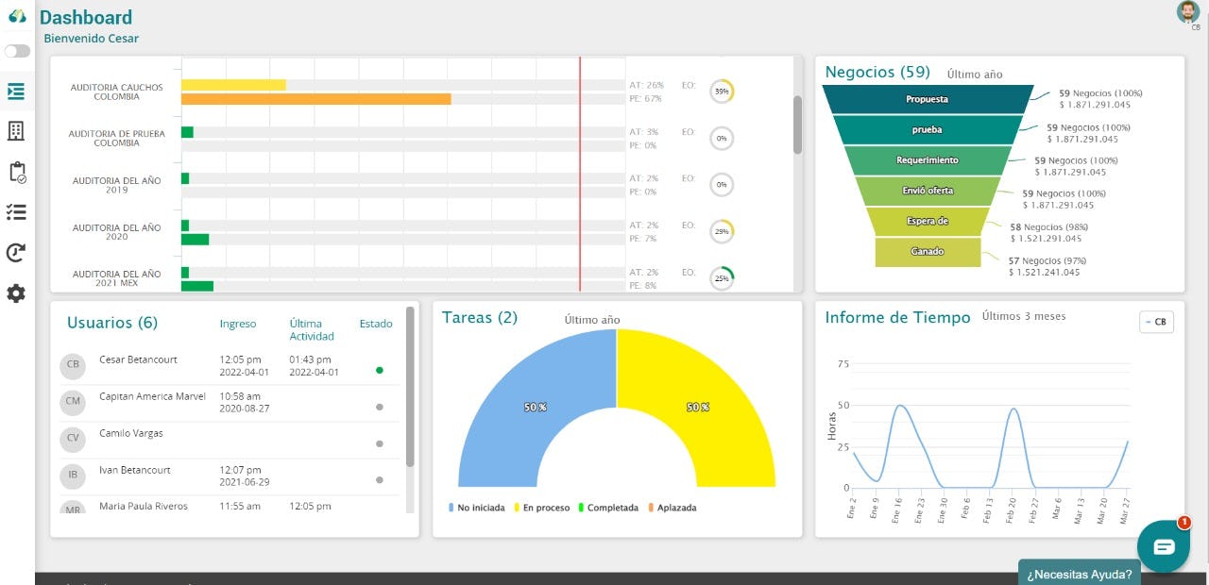
Task: Click the '¿Necesitas Ayuda?' button
Action: click(x=1078, y=574)
